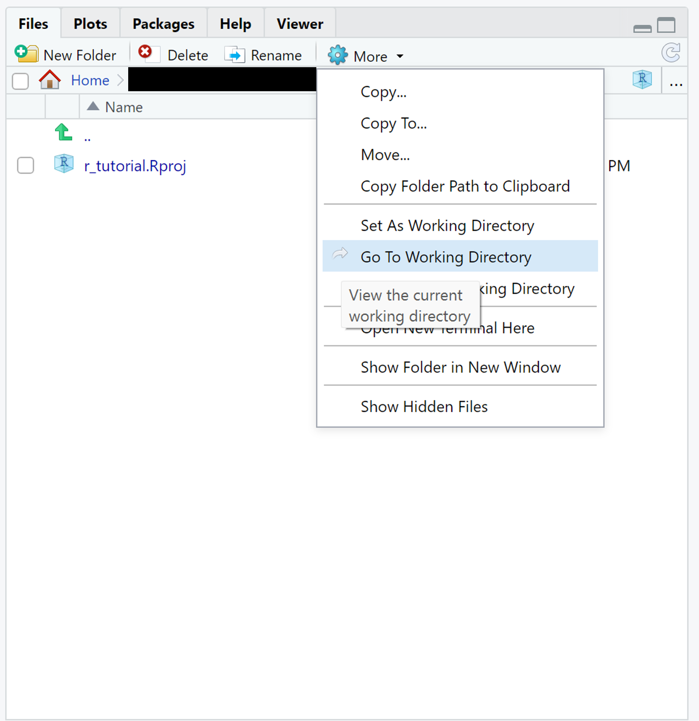The width and height of the screenshot is (699, 721).
Task: Expand the More dropdown arrow
Action: (x=400, y=56)
